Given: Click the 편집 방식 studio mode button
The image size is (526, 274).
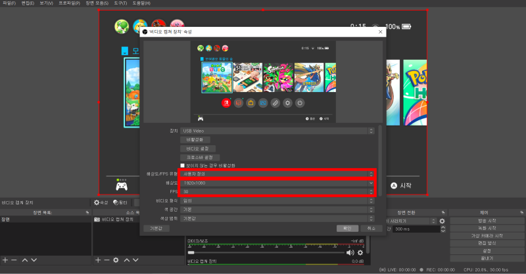Looking at the screenshot, I should pos(487,243).
